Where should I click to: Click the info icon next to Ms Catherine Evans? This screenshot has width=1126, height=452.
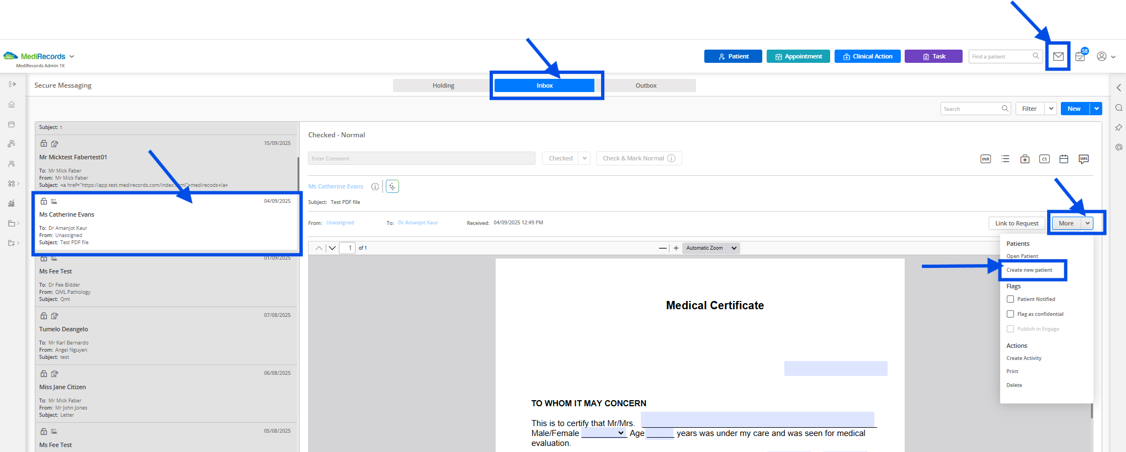tap(375, 186)
